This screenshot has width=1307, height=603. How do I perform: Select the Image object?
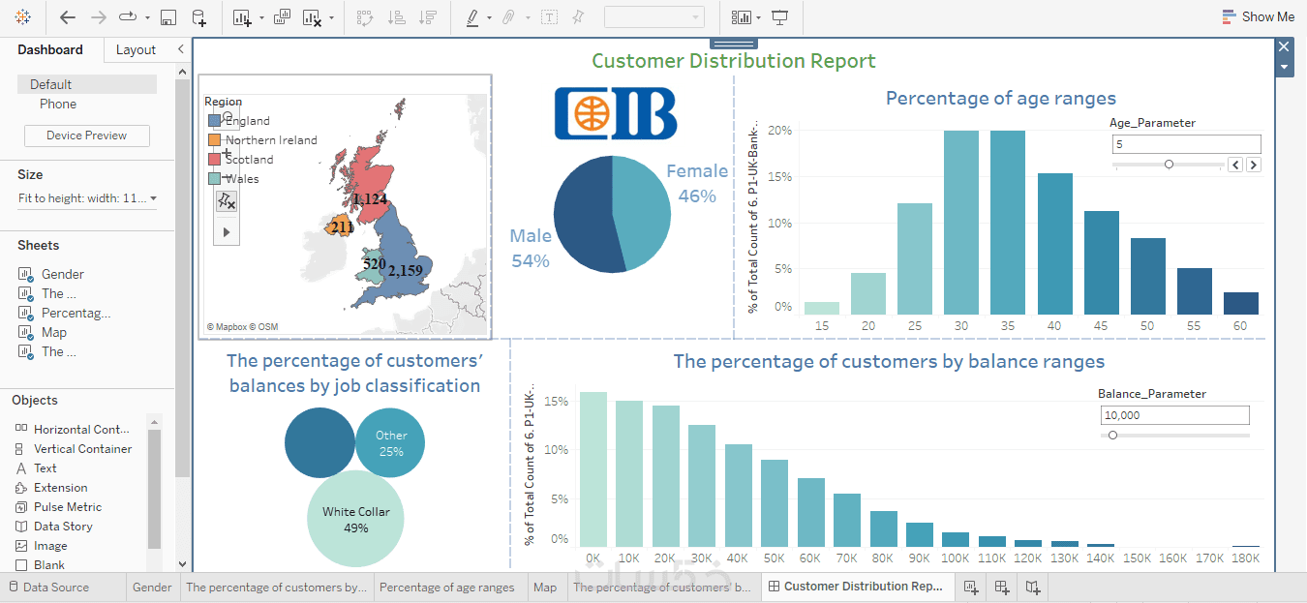coord(50,545)
